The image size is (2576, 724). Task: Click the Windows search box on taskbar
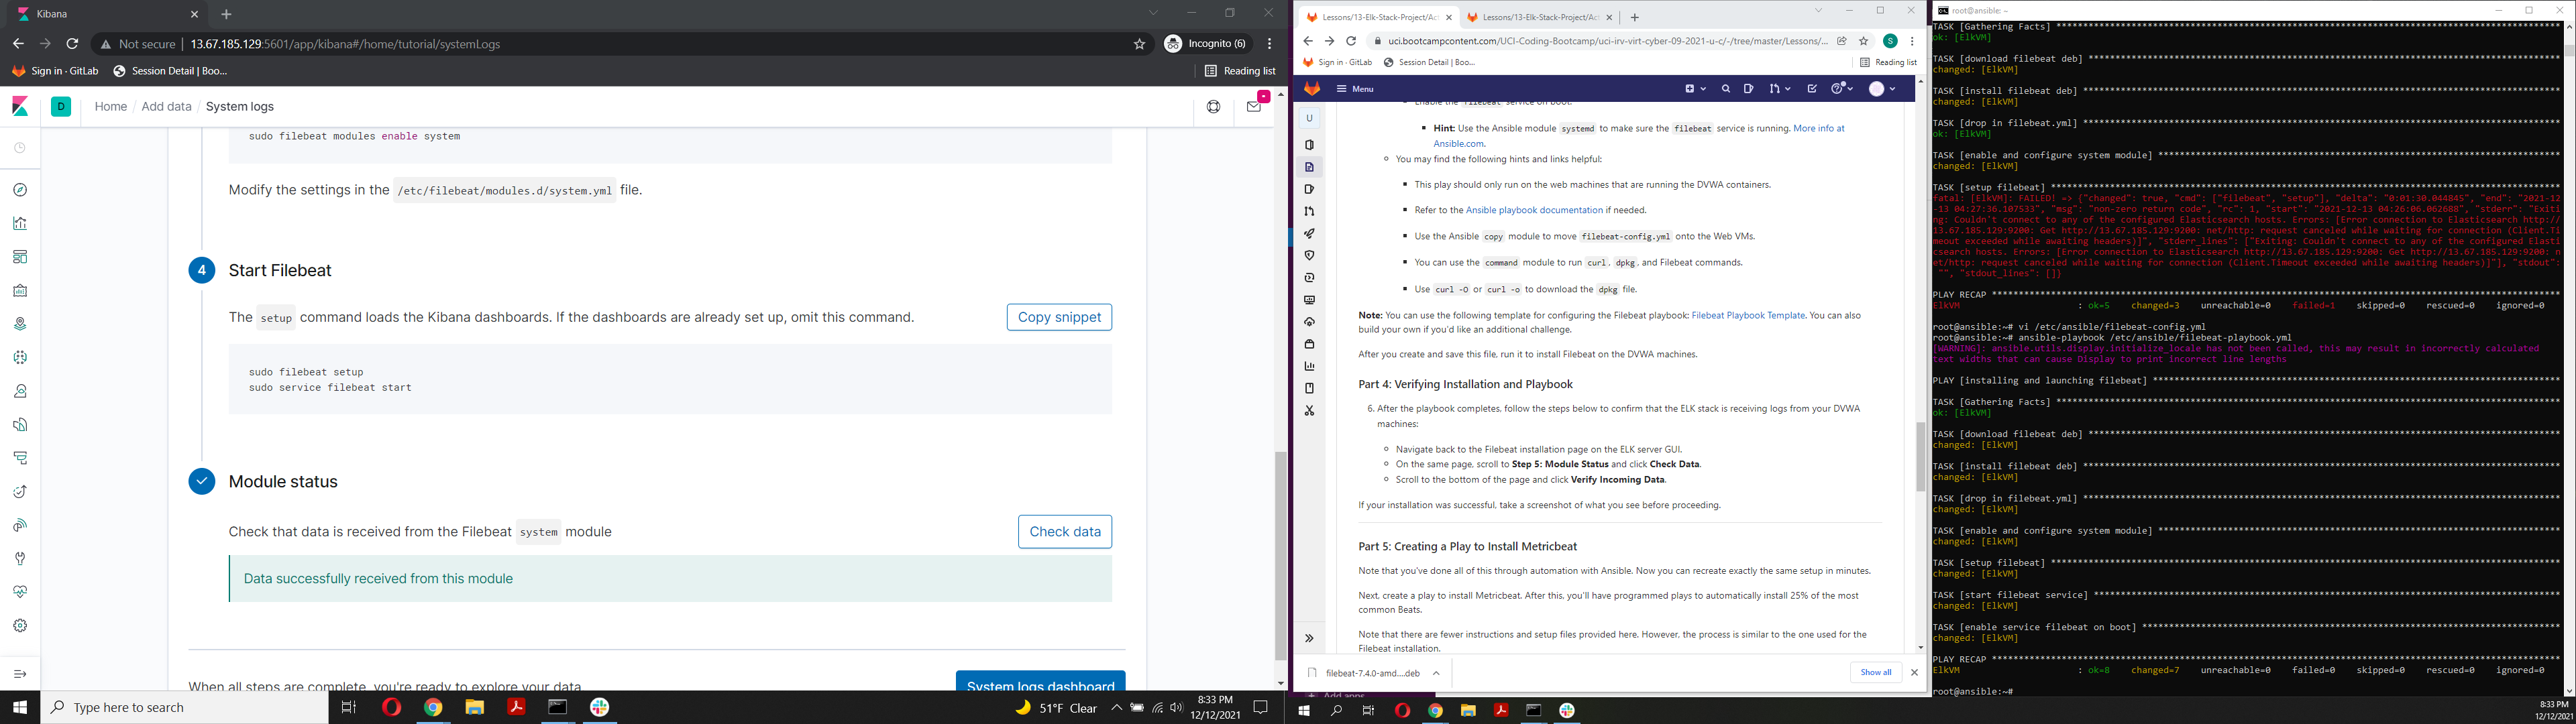point(140,707)
